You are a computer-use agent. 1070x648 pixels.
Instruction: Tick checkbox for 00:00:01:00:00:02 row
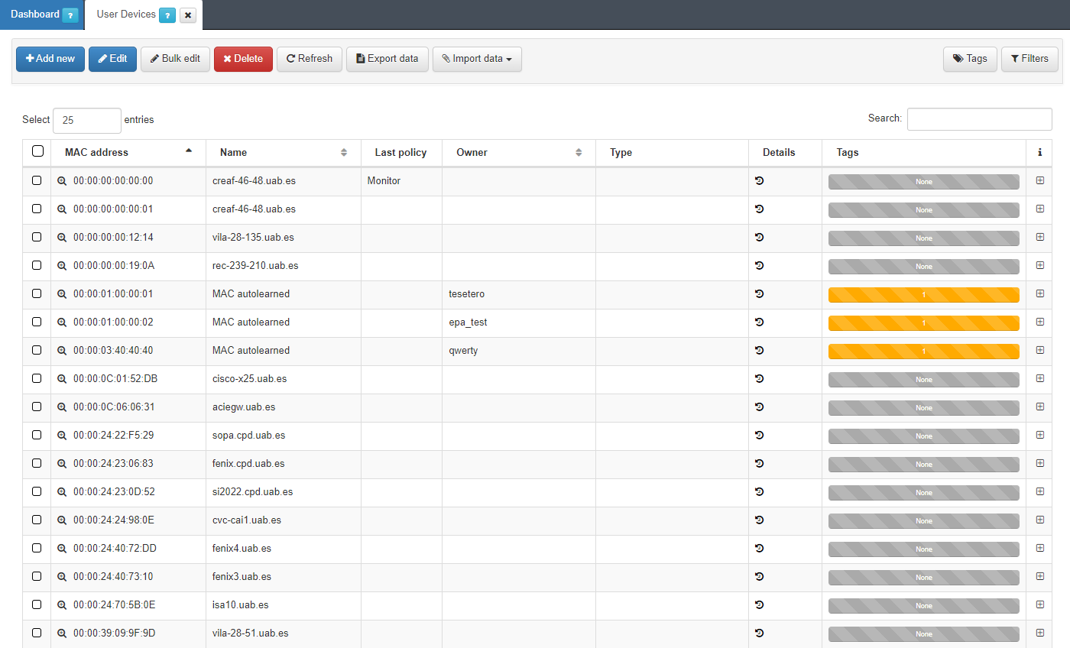pyautogui.click(x=37, y=322)
